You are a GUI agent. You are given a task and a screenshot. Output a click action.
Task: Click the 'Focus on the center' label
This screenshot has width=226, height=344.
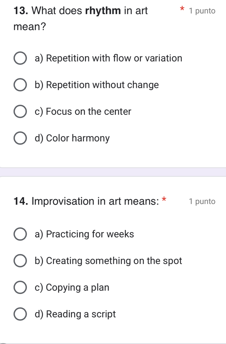click(83, 111)
